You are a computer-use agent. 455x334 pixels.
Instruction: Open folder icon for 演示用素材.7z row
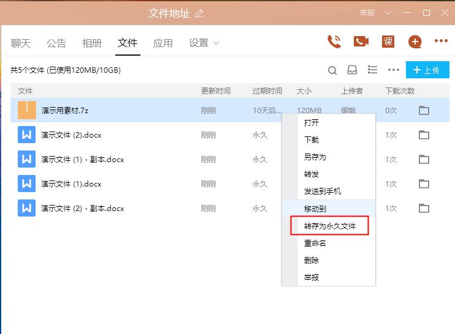pos(424,110)
